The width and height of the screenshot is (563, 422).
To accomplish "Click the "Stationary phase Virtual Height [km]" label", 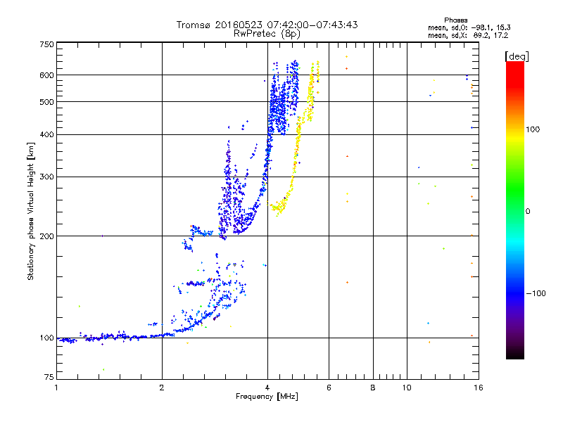I will 31,211.
